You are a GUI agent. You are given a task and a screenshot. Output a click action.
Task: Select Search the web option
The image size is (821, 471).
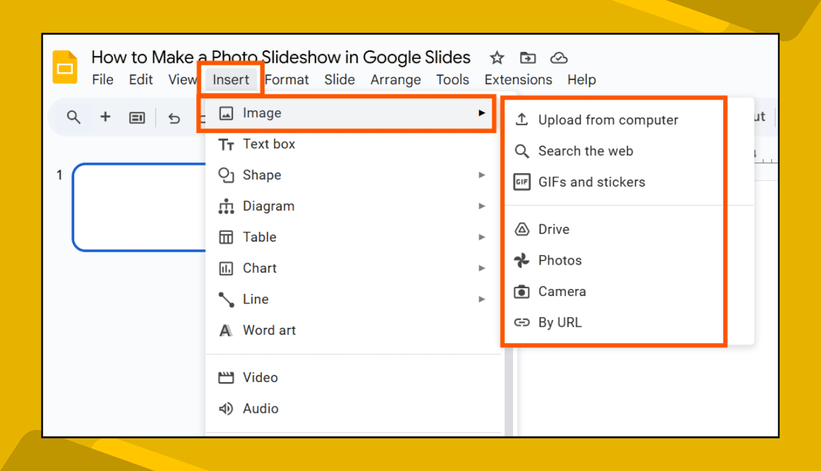point(586,151)
